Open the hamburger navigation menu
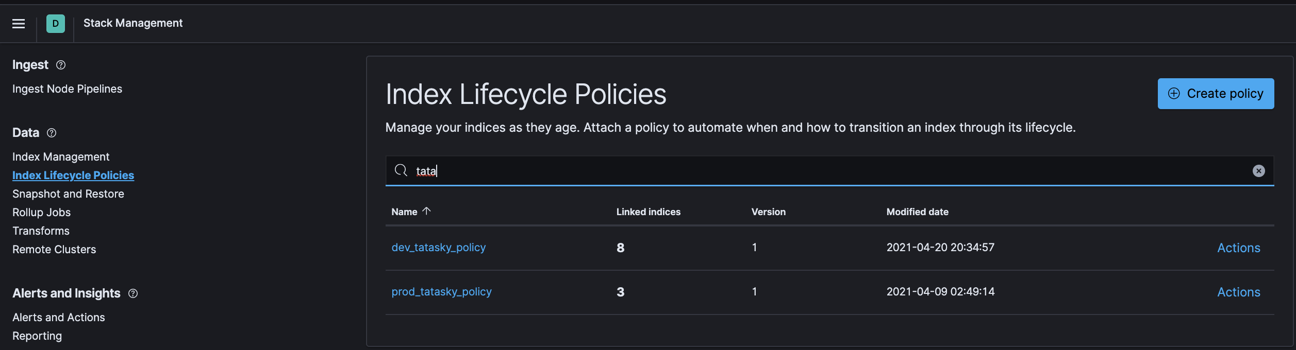This screenshot has width=1296, height=350. [19, 24]
